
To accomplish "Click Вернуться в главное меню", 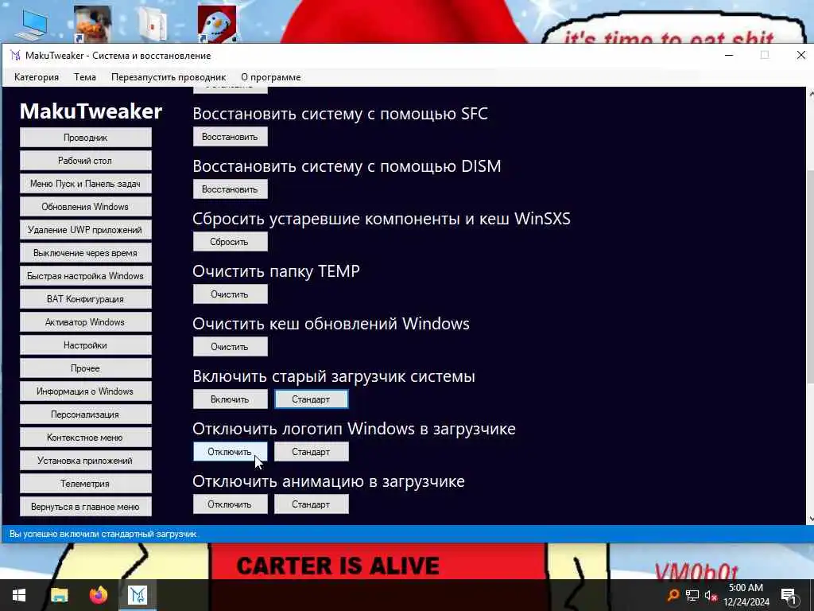I will click(x=86, y=507).
